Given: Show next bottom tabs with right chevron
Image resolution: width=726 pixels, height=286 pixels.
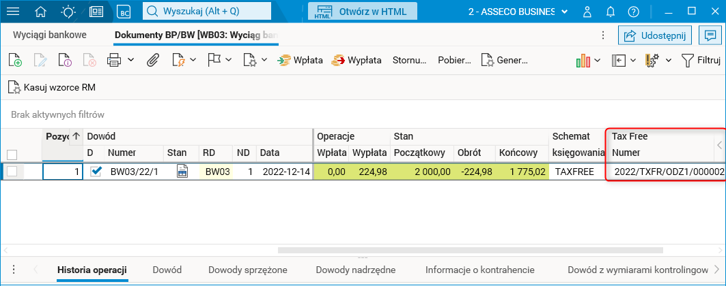Looking at the screenshot, I should pos(717,270).
